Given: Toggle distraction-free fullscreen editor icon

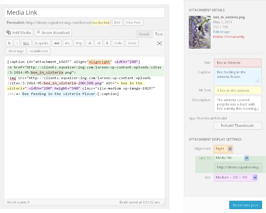Looking at the screenshot, I should click(159, 43).
